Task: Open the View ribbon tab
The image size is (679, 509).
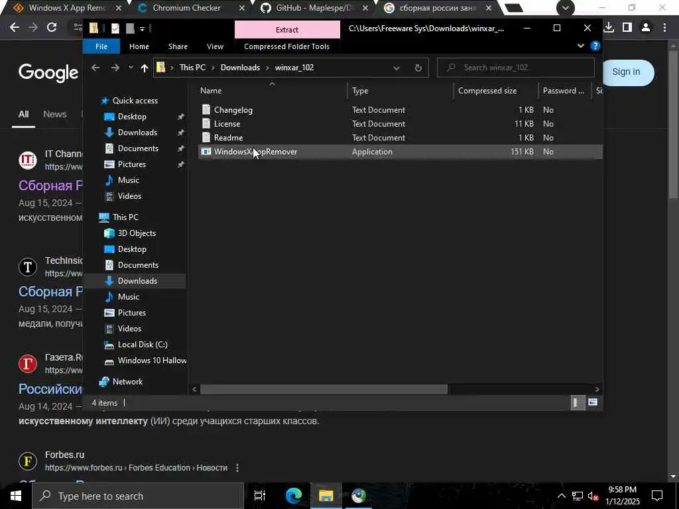Action: coord(215,46)
